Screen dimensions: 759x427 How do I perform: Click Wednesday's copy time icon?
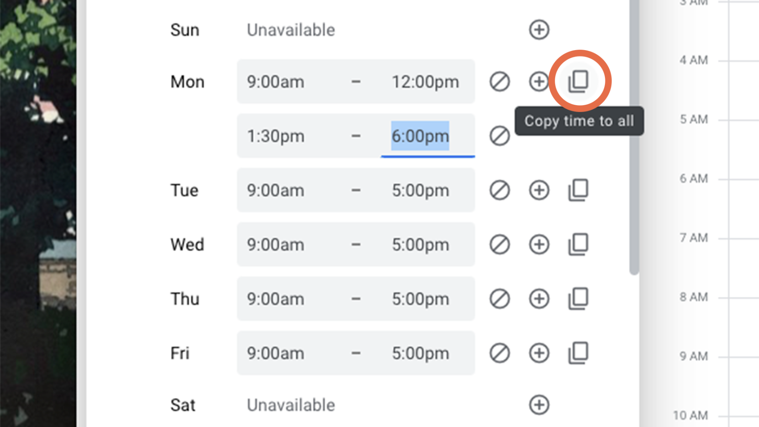(x=578, y=245)
